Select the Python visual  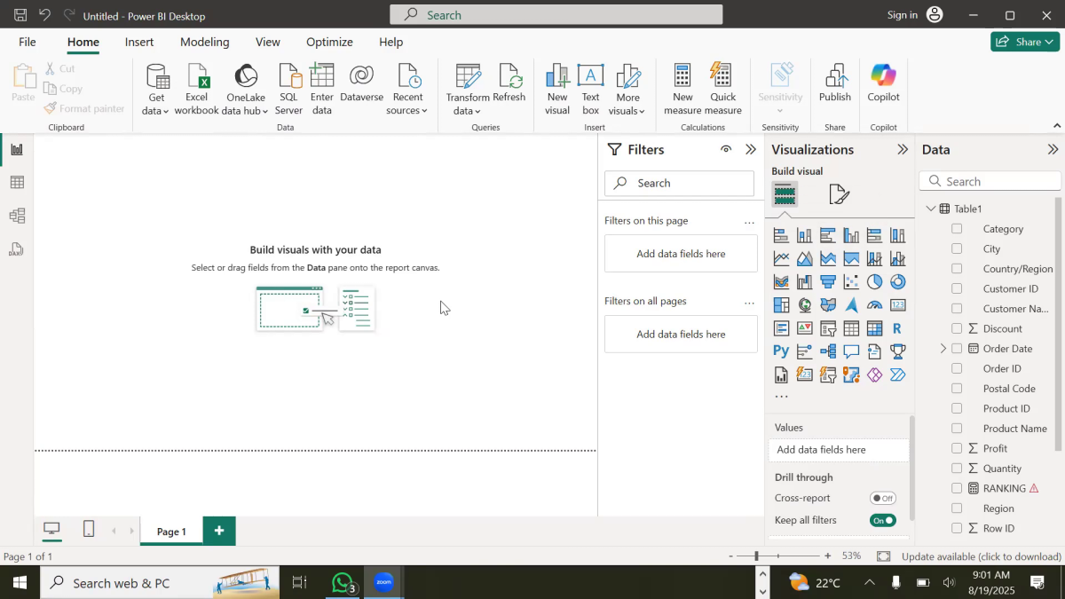[x=781, y=351]
